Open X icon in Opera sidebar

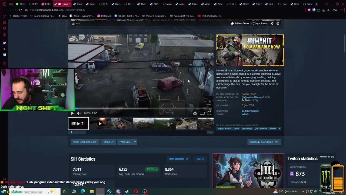click(4, 49)
